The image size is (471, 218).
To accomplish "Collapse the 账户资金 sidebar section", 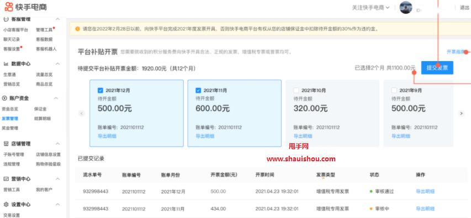I will tap(56, 98).
